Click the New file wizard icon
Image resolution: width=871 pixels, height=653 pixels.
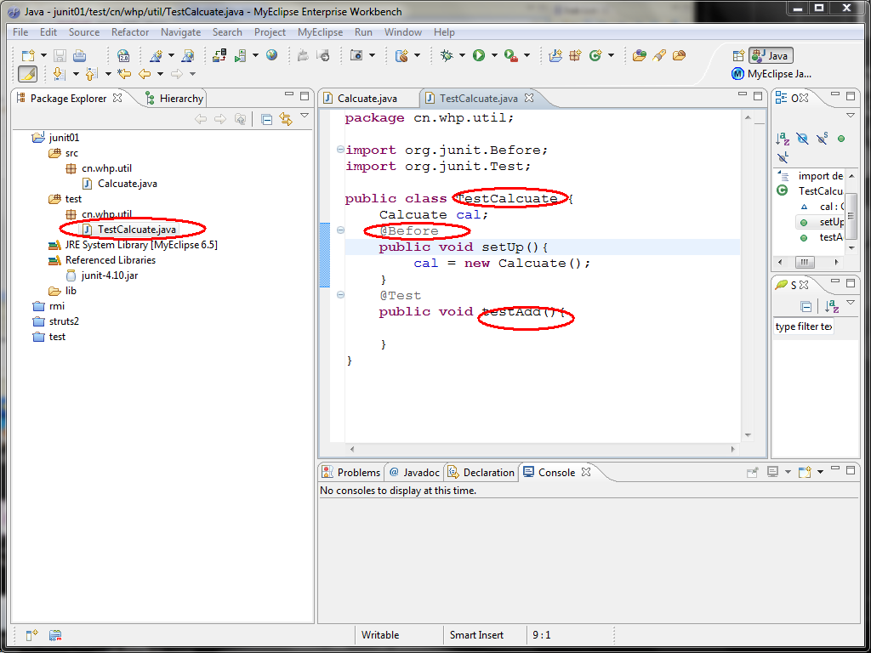28,55
